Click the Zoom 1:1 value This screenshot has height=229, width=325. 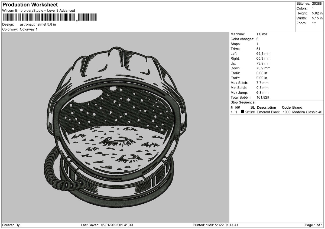315,23
